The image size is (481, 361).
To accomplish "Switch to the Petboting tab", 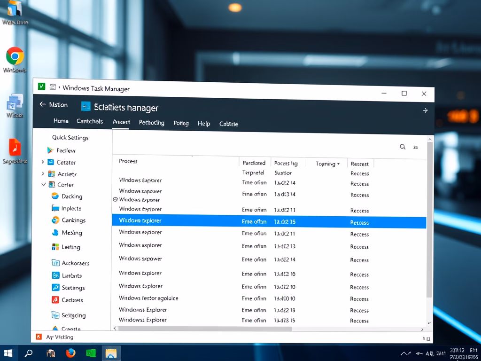I will tap(152, 123).
